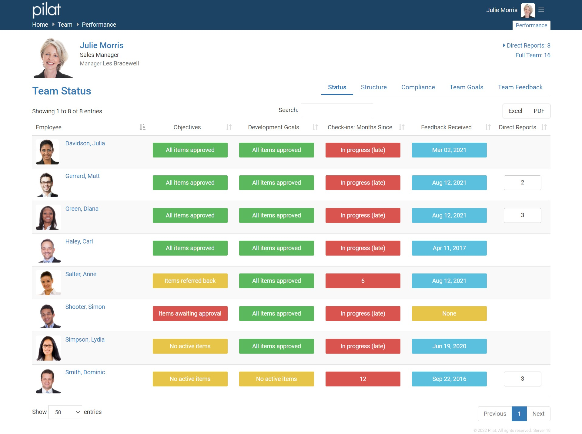This screenshot has width=582, height=434.
Task: Sort by Objectives column icon
Action: click(x=229, y=127)
